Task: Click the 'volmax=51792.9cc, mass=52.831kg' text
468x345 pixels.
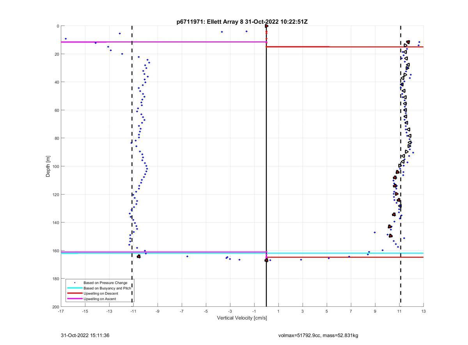Action: click(318, 335)
